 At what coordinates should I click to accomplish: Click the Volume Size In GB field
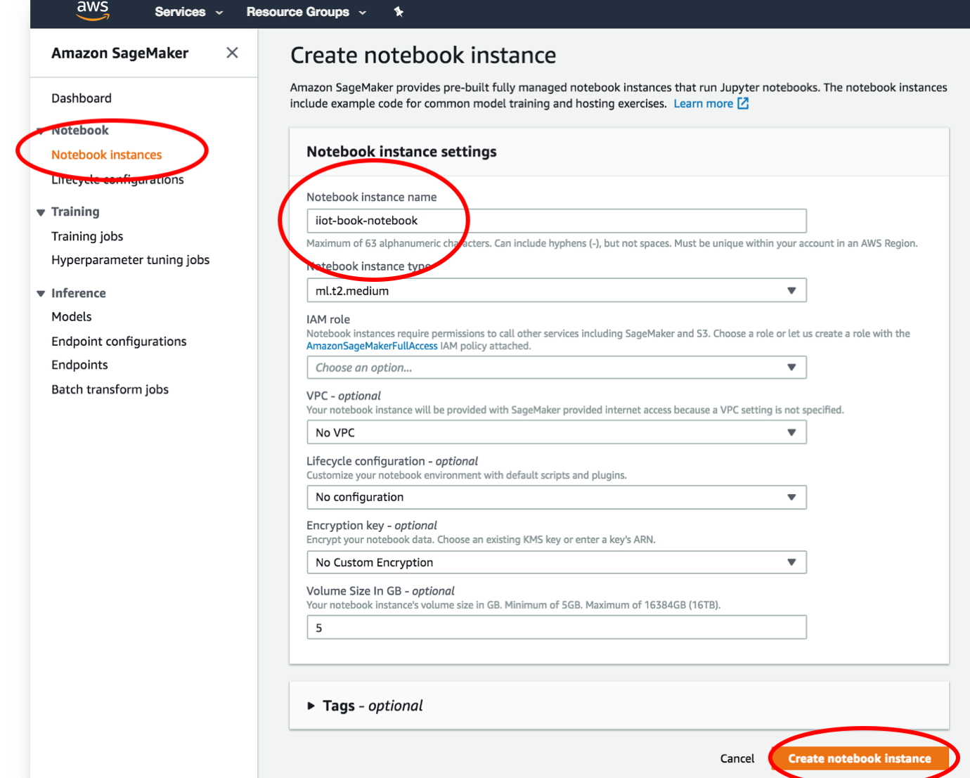(556, 628)
